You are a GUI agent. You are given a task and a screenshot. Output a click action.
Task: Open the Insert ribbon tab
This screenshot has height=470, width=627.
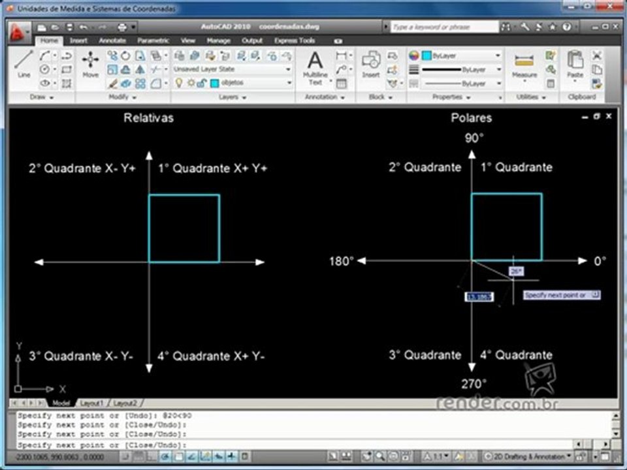(78, 40)
